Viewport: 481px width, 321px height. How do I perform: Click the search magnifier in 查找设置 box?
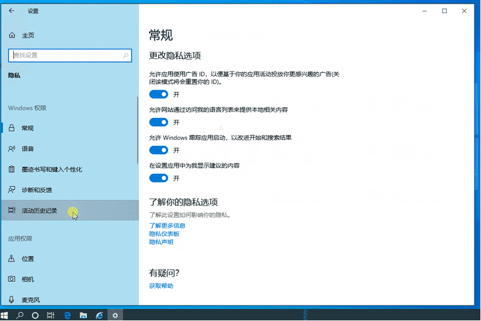click(x=126, y=55)
